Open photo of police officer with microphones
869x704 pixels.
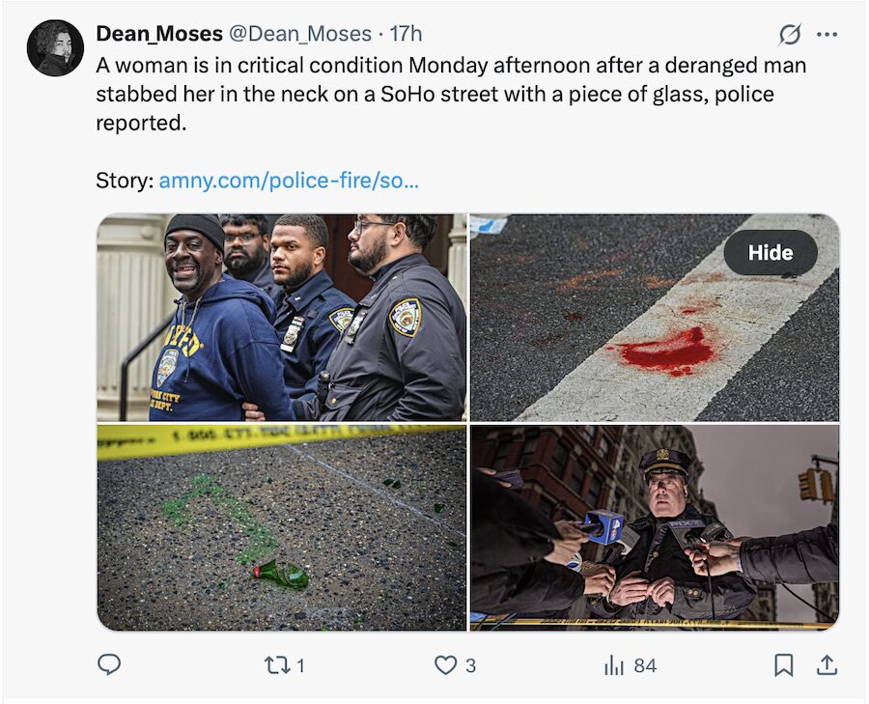click(654, 528)
